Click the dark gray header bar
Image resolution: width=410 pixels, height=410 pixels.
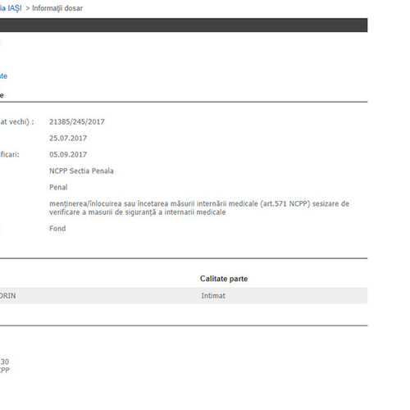[184, 25]
